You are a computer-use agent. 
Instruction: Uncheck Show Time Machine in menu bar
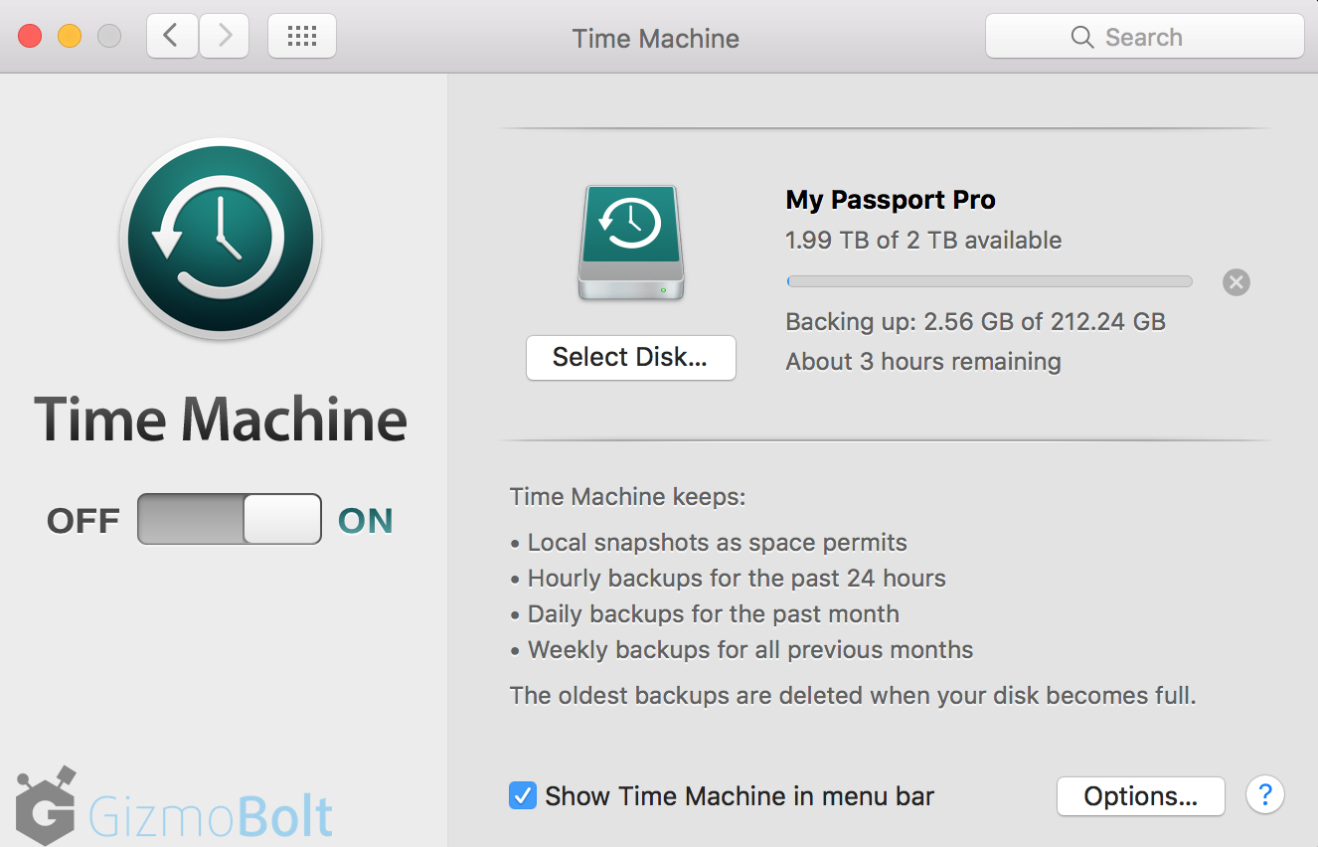click(x=523, y=796)
